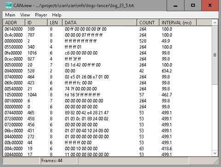Click ID value 1016
Image resolution: width=221 pixels, height=167 pixels.
[x=32, y=53]
